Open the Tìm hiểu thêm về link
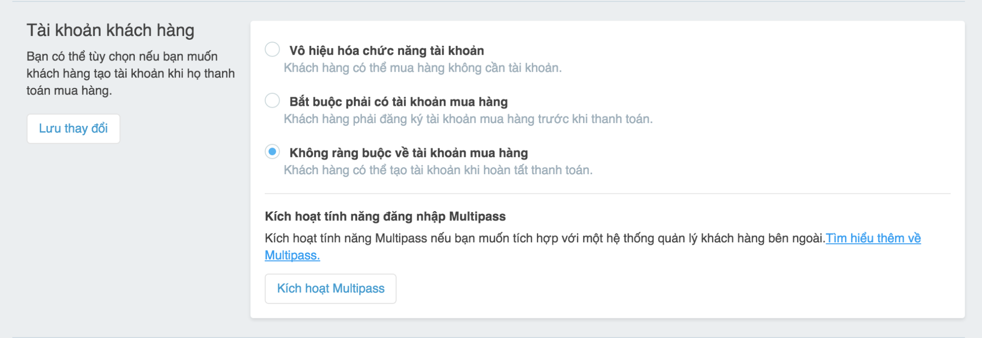 pyautogui.click(x=873, y=238)
